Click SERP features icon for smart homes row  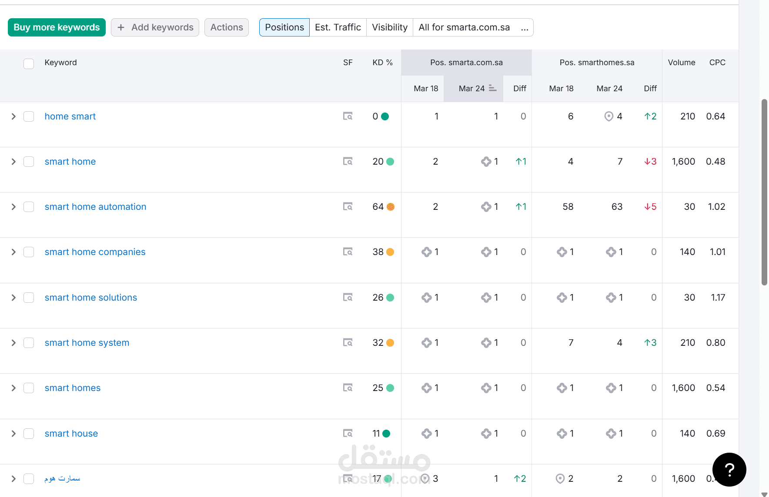pyautogui.click(x=348, y=388)
